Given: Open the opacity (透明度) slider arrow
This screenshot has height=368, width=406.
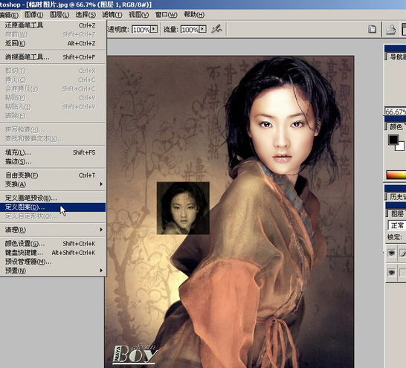Looking at the screenshot, I should pos(154,29).
